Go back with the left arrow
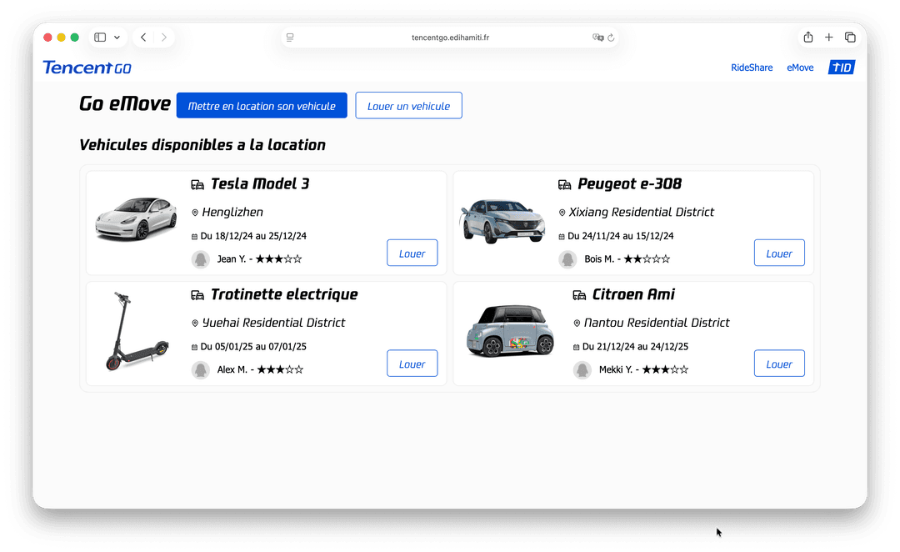The height and width of the screenshot is (552, 900). 143,38
